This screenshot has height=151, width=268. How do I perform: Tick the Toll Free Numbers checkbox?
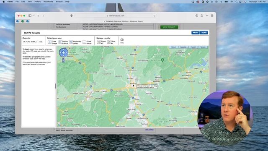point(54,24)
